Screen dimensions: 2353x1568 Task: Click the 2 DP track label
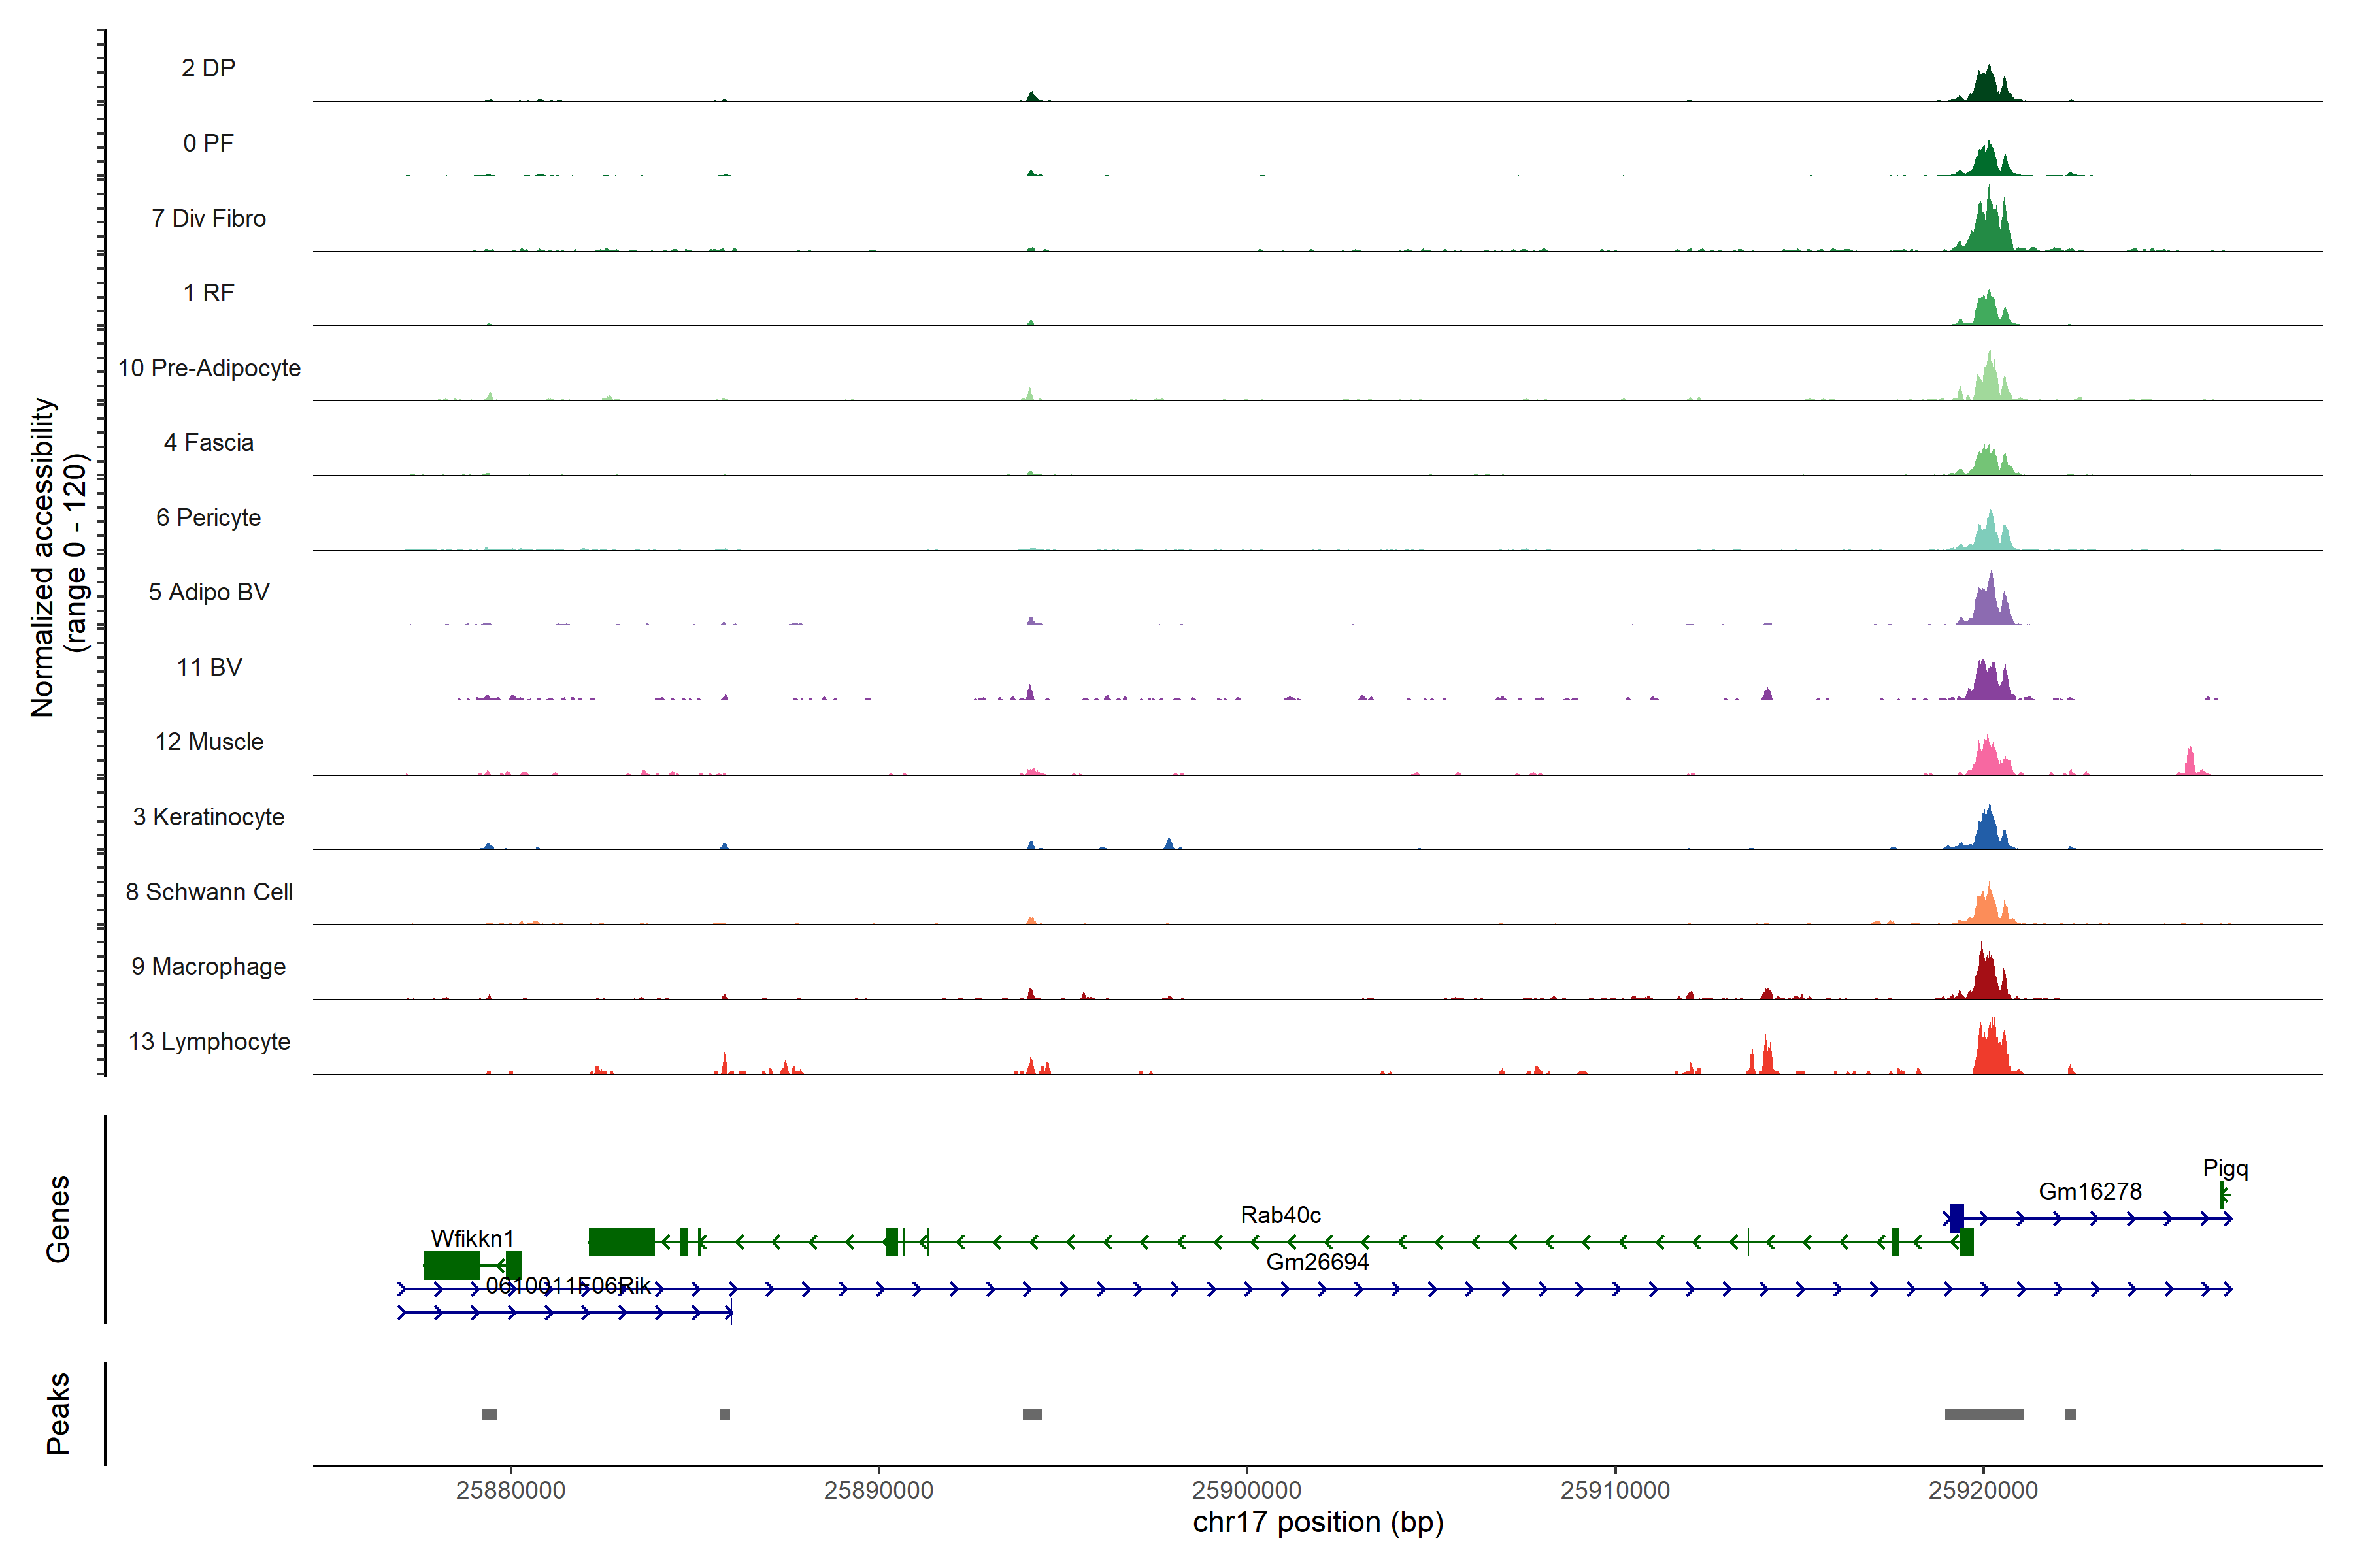click(x=208, y=68)
